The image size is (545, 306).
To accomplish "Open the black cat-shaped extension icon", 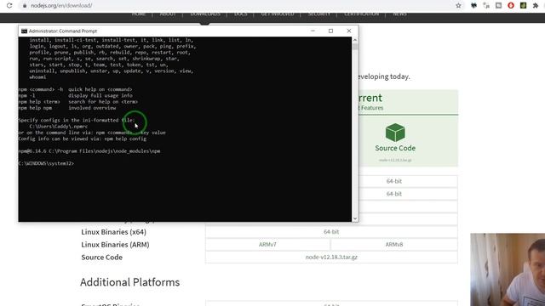I will click(473, 6).
